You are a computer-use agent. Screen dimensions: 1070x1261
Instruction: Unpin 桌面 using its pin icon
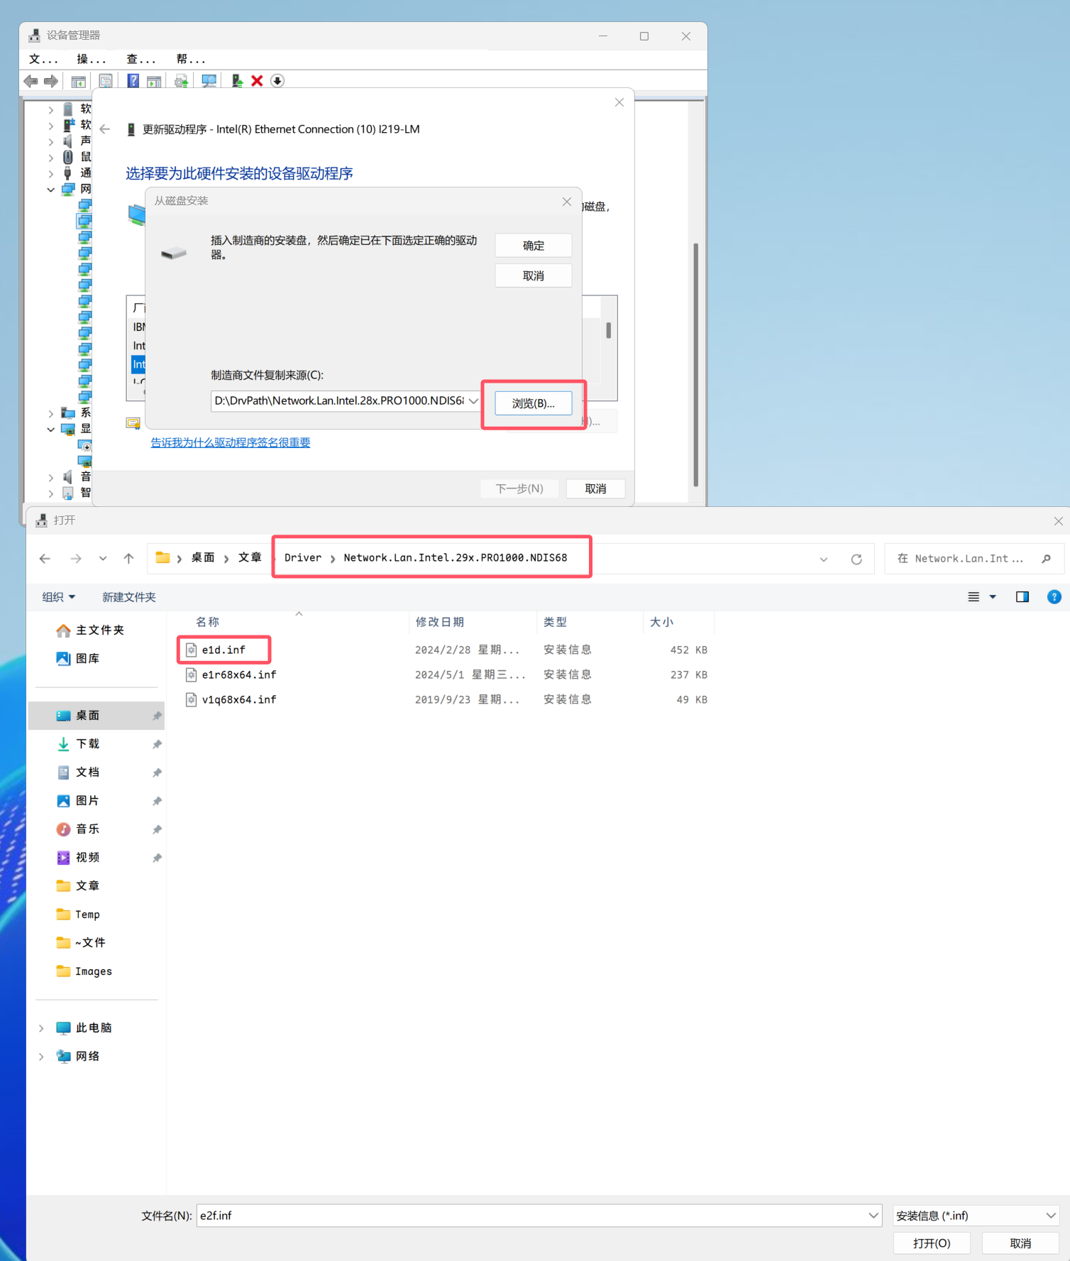[x=157, y=716]
